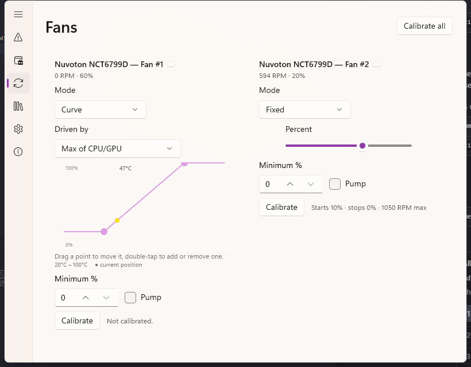Click the 'Not calibrated.' status text
This screenshot has width=471, height=367.
pyautogui.click(x=130, y=321)
